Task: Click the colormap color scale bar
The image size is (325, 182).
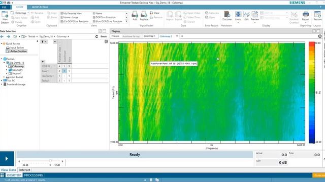Action: [x=311, y=93]
